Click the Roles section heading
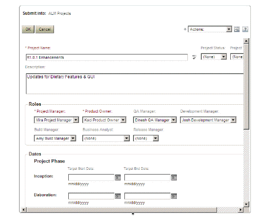This screenshot has width=253, height=219. pyautogui.click(x=35, y=104)
